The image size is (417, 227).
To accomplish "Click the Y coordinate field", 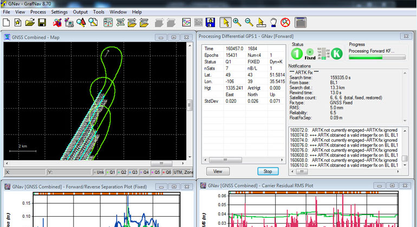I will click(69, 172).
